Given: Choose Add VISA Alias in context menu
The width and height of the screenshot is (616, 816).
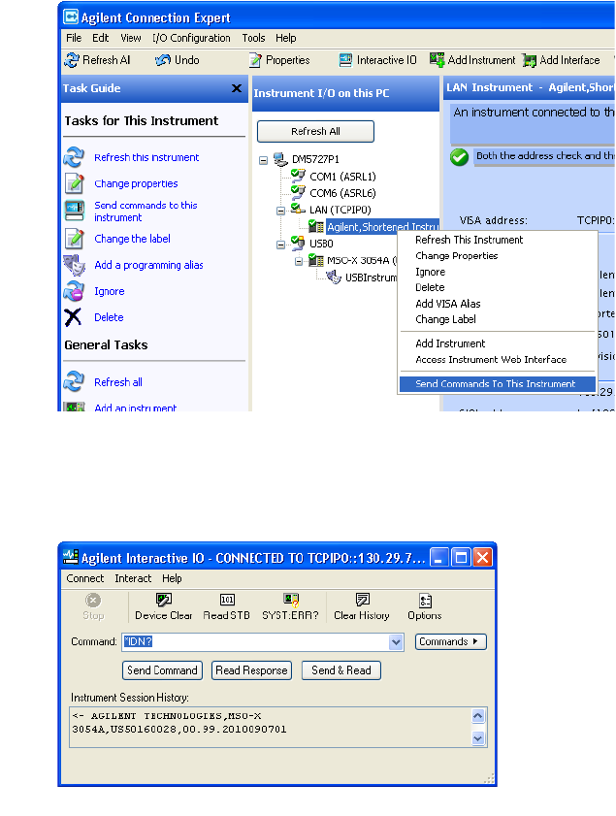Looking at the screenshot, I should (x=498, y=304).
